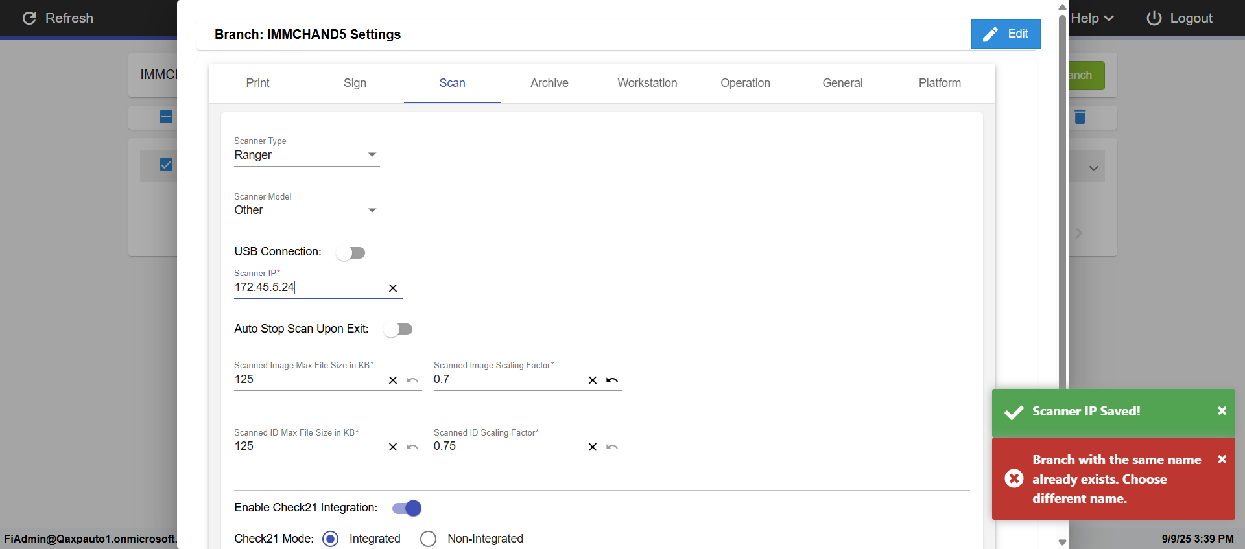The image size is (1245, 549).
Task: Disable Check21 Integration switch
Action: (407, 508)
